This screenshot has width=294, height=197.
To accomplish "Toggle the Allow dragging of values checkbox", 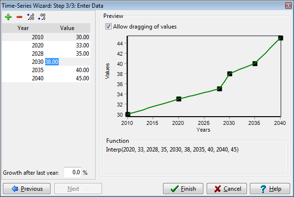I will tap(108, 27).
